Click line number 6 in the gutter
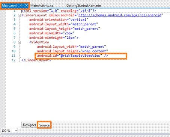 click(x=14, y=33)
